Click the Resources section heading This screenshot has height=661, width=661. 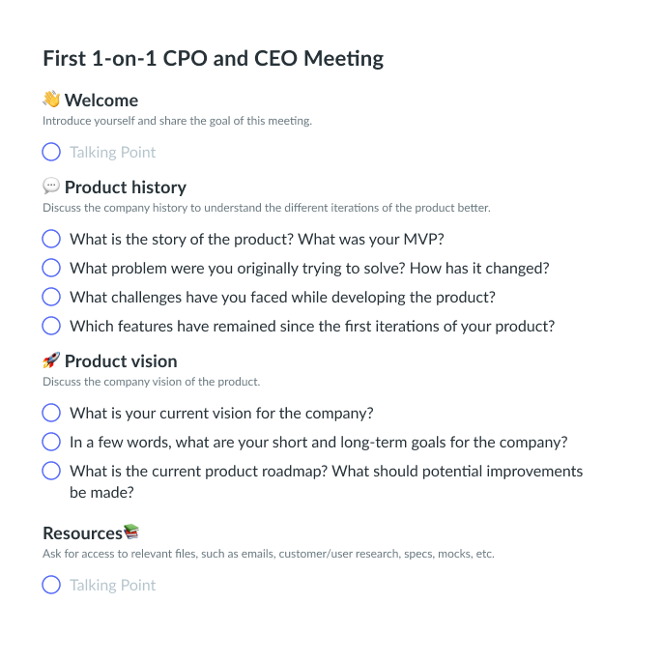pyautogui.click(x=82, y=532)
